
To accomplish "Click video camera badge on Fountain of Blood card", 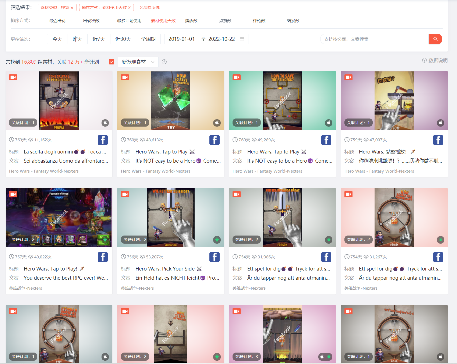I will (x=13, y=194).
